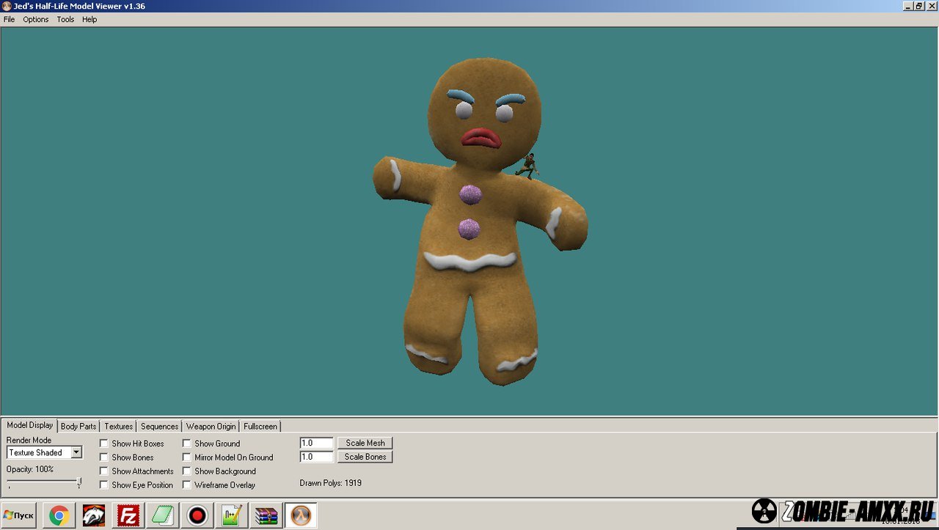Open the Help menu
The width and height of the screenshot is (939, 530).
(x=89, y=20)
